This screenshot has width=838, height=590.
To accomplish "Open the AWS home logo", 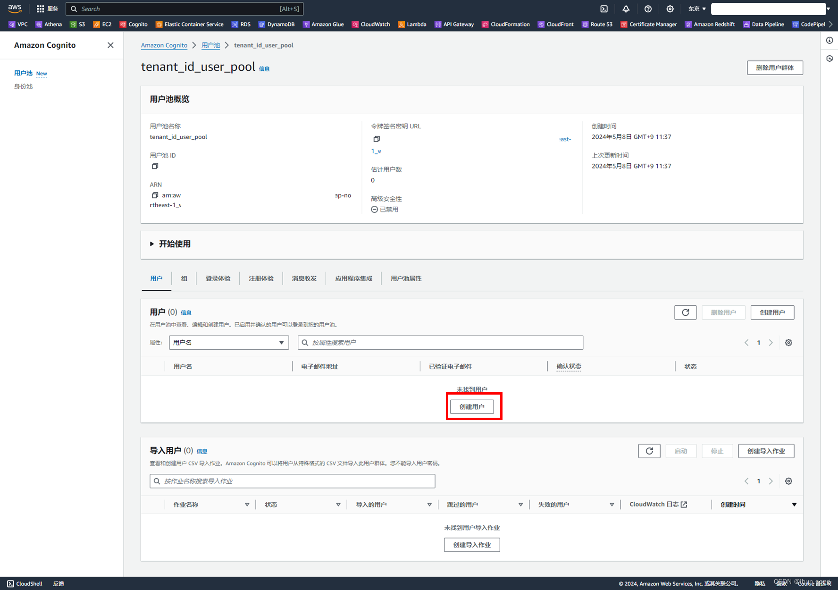I will [x=15, y=8].
